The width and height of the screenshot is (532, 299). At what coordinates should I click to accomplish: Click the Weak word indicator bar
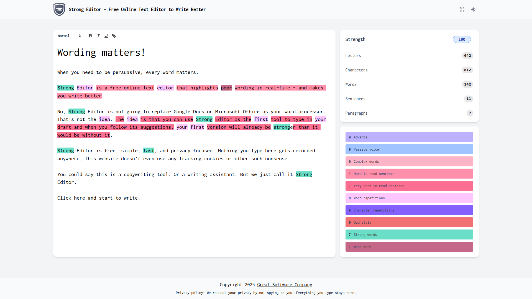click(409, 247)
